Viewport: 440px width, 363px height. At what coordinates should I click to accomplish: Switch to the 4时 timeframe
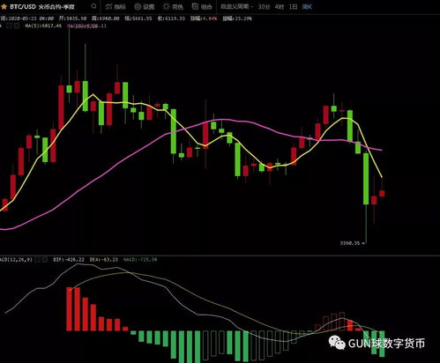click(280, 6)
